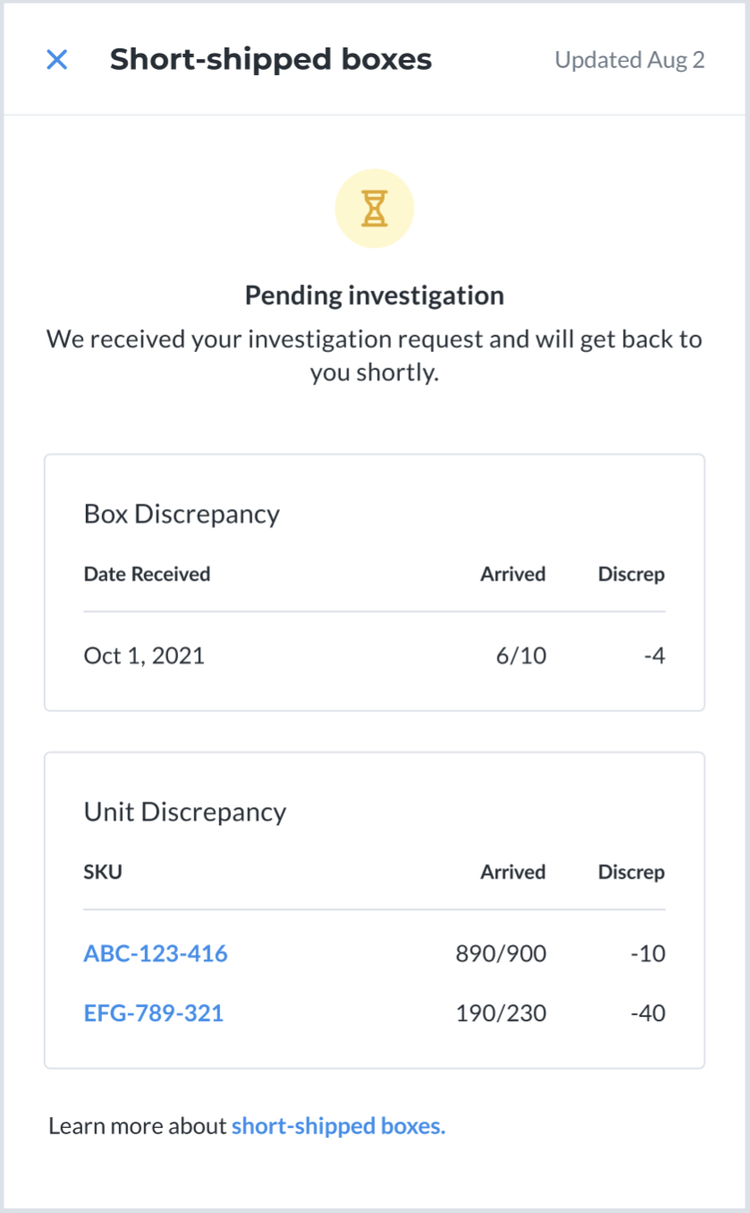Click Arrived header in Box Discrepancy

click(513, 574)
